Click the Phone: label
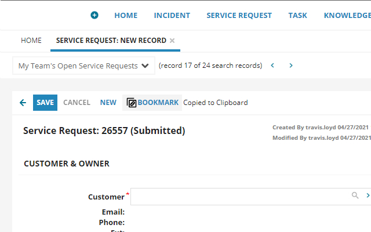 [112, 222]
